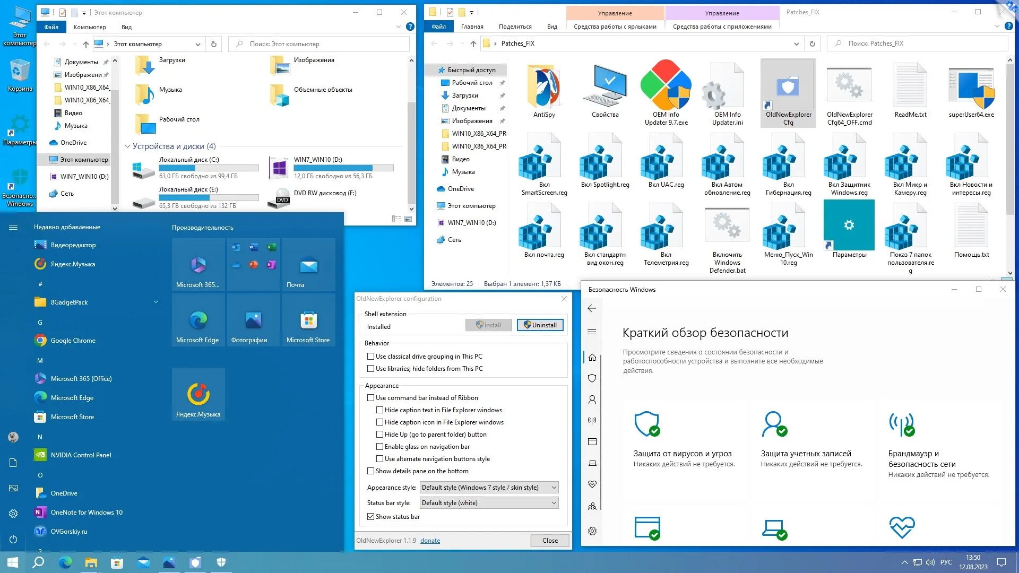Screen dimensions: 1019x573
Task: Open Status bar style dropdown
Action: click(489, 503)
